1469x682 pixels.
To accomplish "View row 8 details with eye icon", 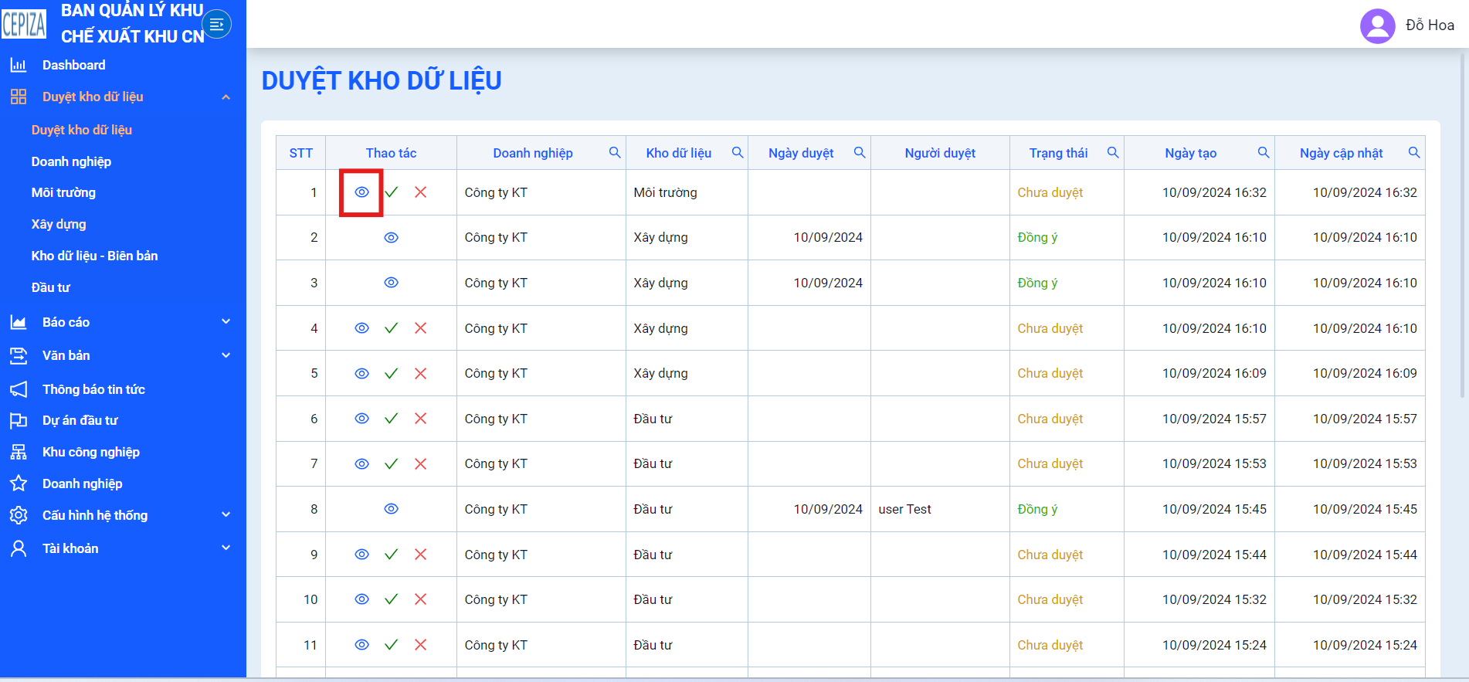I will (x=392, y=509).
